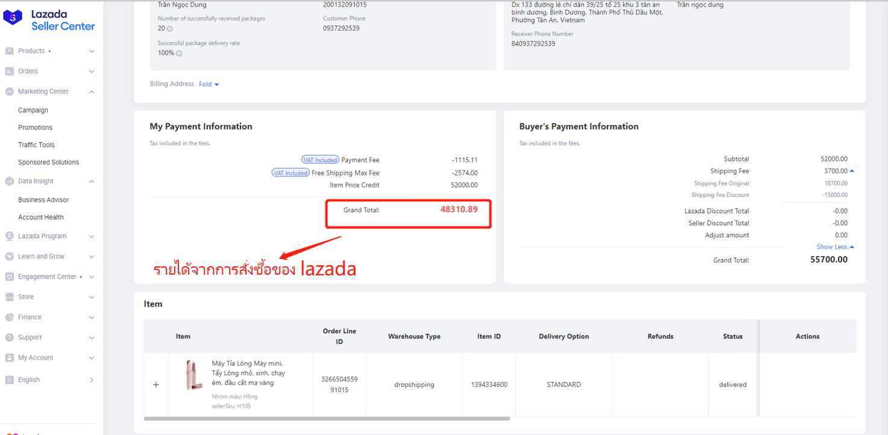Click customer phone 0937292539
Viewport: 888px width, 435px height.
(x=341, y=28)
